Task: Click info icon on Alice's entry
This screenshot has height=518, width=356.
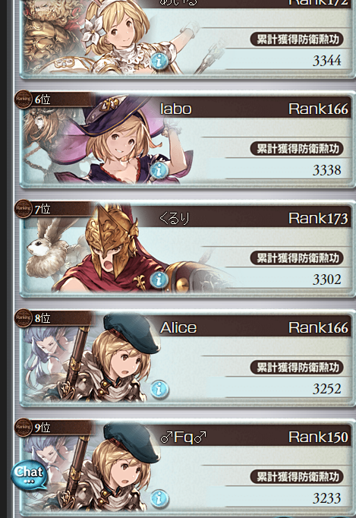Action: coord(159,389)
